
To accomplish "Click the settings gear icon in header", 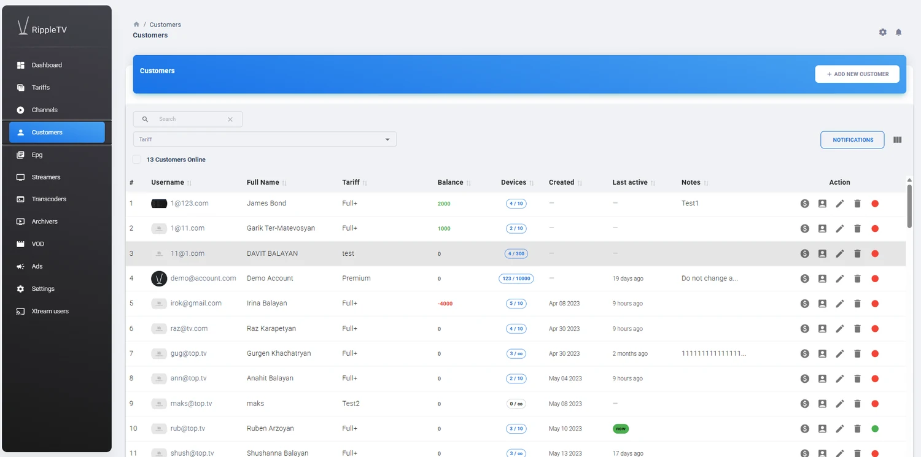I will click(883, 33).
